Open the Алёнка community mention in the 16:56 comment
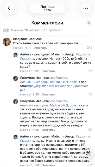Viewport: 95px width, 167px height. click(x=48, y=105)
